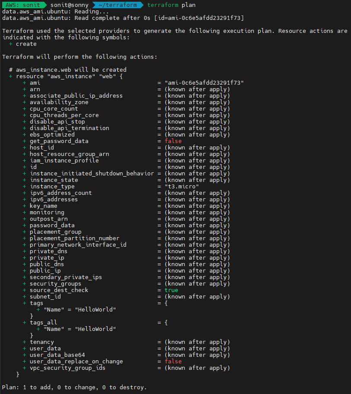
Task: Click the resource "aws_instance" "web" line
Action: point(66,76)
